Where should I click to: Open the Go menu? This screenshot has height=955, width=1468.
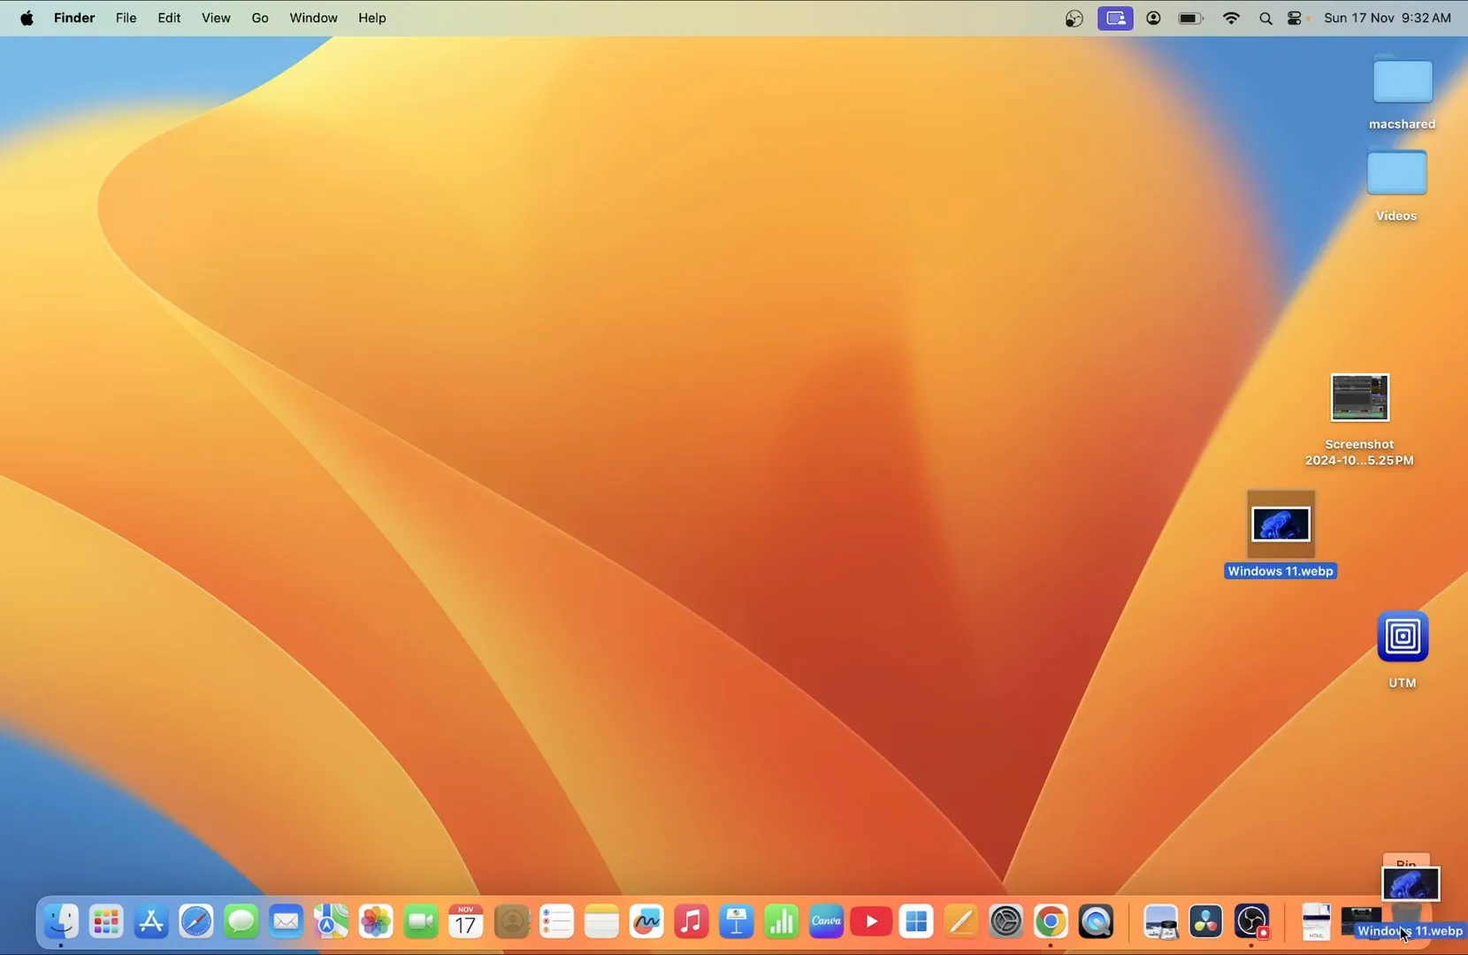pyautogui.click(x=260, y=18)
